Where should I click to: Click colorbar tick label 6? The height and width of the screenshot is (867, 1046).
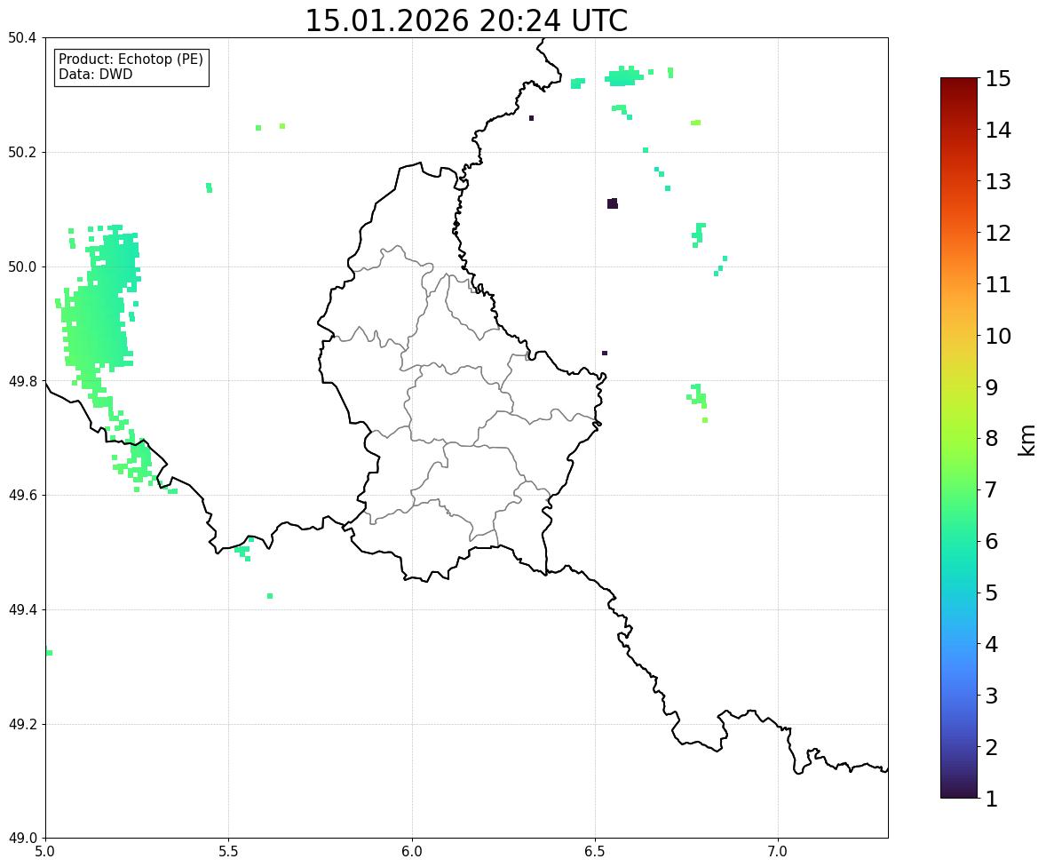tap(991, 541)
